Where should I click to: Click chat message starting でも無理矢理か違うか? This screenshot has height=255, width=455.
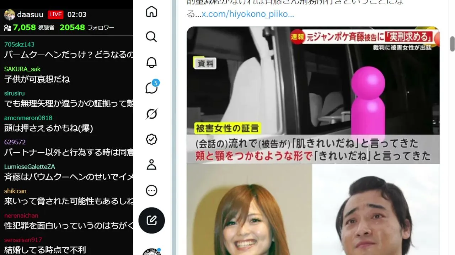(x=69, y=104)
